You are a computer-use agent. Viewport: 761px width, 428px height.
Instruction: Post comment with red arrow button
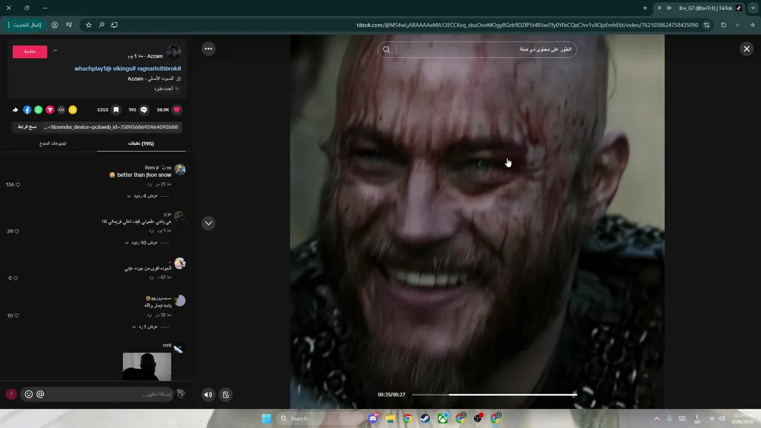pyautogui.click(x=11, y=394)
